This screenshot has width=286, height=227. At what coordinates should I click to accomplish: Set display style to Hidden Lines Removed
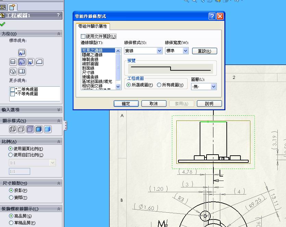click(x=30, y=129)
